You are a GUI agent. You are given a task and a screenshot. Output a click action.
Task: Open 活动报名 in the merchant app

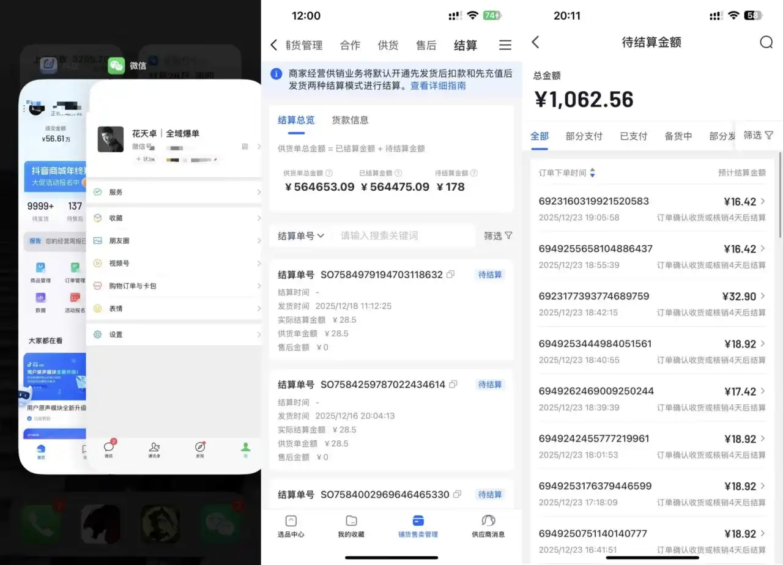pyautogui.click(x=75, y=303)
